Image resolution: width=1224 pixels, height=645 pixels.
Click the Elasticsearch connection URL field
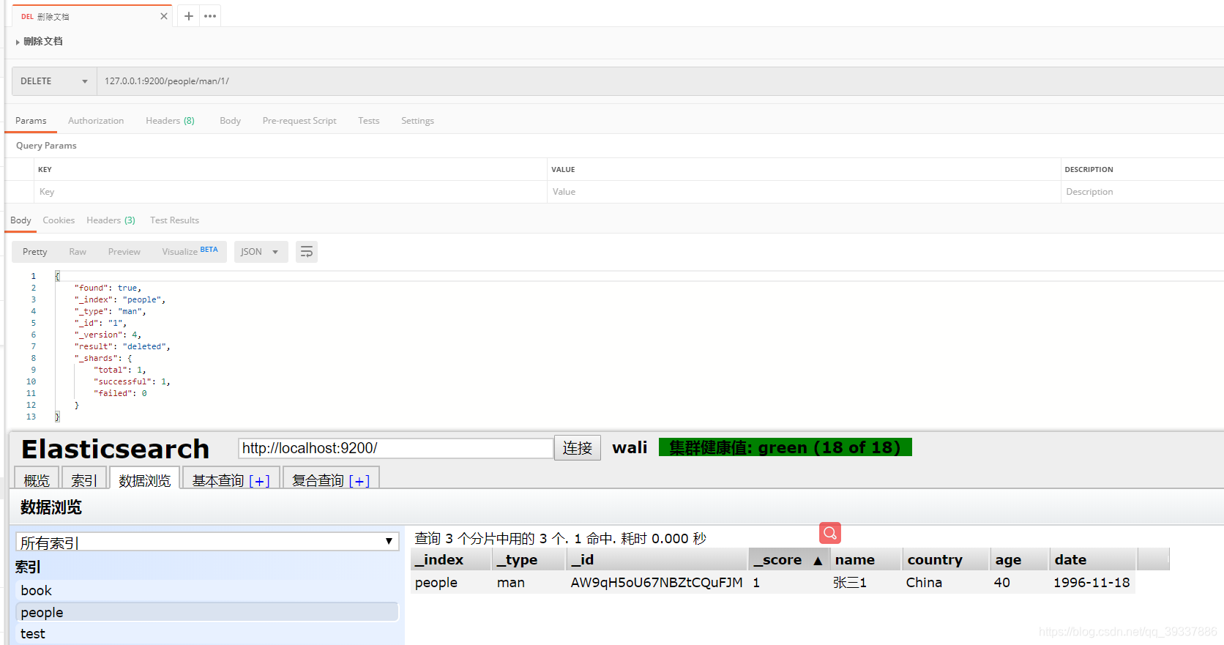[x=395, y=448]
